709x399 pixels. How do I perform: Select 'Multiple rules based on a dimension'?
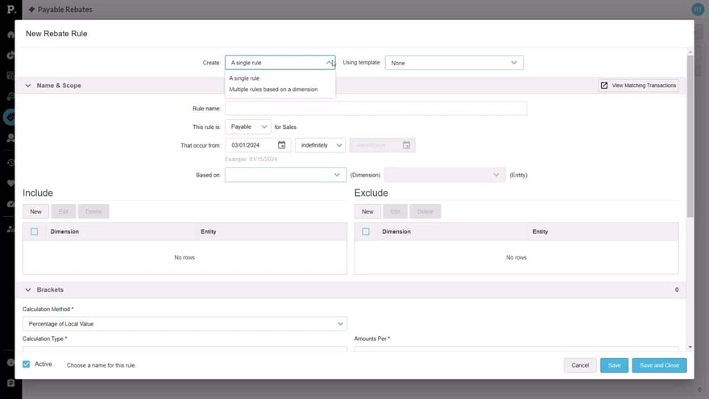coord(273,89)
